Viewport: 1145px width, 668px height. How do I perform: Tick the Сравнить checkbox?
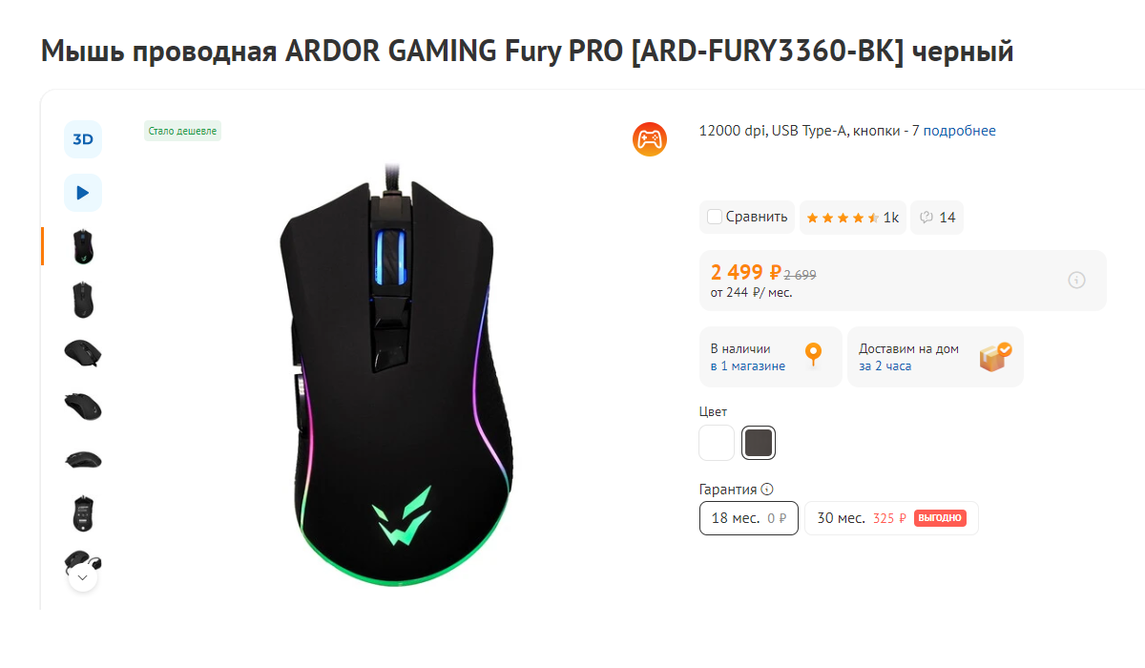coord(715,217)
